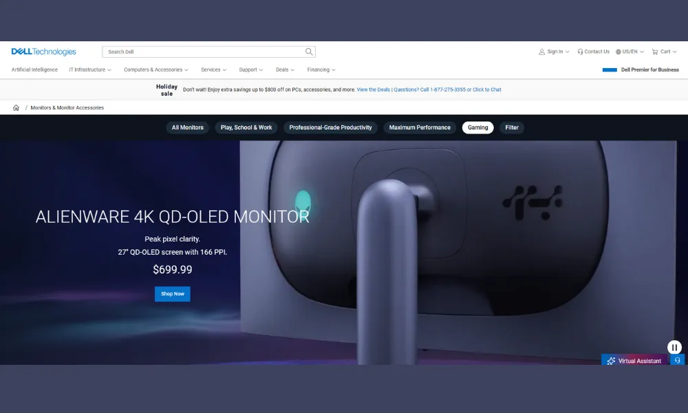
Task: Select the All Monitors filter pill
Action: point(187,127)
